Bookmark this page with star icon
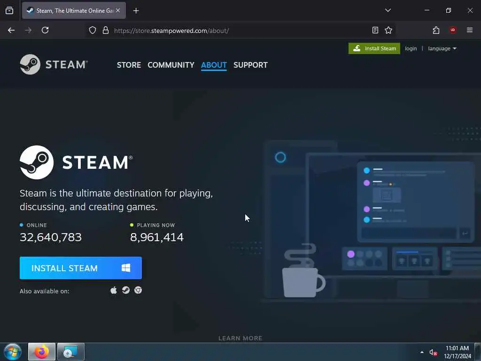The image size is (481, 361). (x=388, y=30)
